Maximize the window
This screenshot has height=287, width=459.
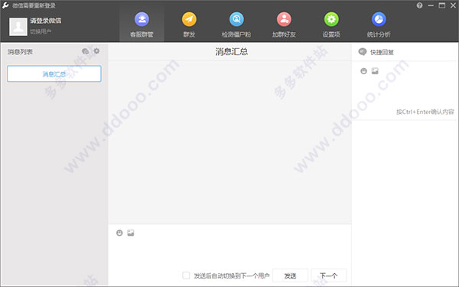pos(442,5)
